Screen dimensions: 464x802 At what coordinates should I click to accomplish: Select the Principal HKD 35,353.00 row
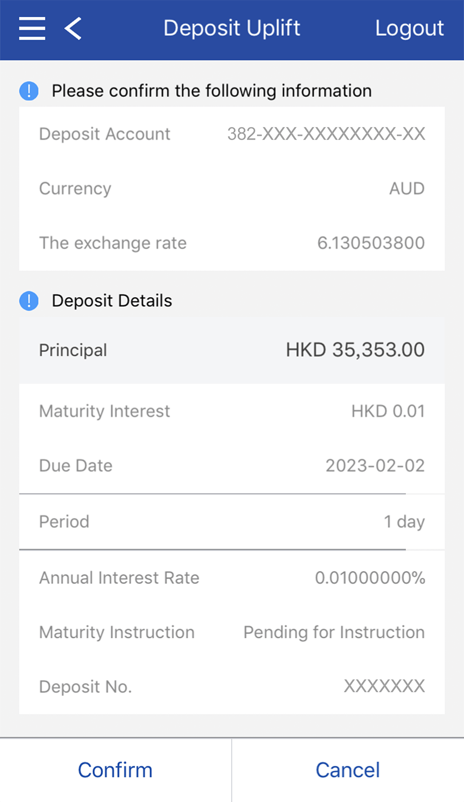pos(232,350)
